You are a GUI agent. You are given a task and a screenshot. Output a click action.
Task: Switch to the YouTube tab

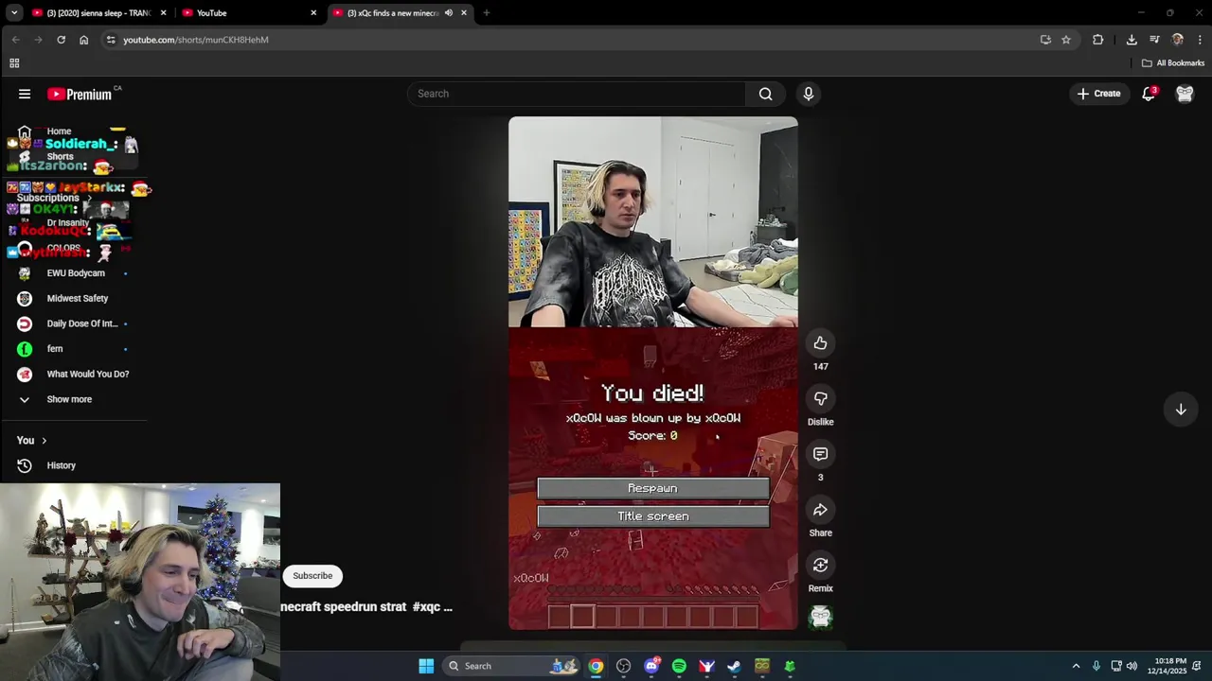click(249, 13)
